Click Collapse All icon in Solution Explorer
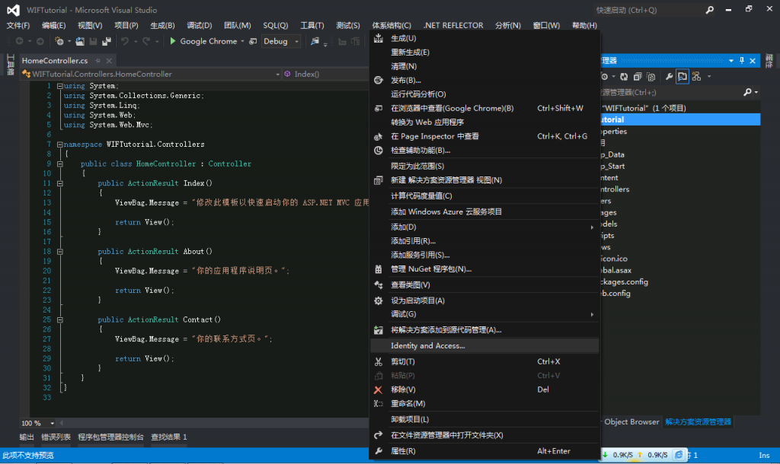This screenshot has width=780, height=464. (638, 77)
